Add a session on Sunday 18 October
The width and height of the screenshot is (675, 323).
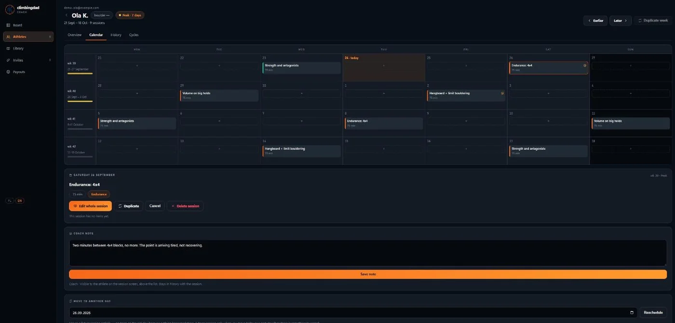pos(631,149)
